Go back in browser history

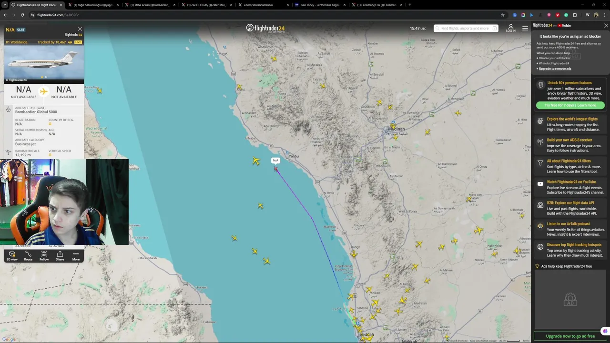tap(5, 15)
